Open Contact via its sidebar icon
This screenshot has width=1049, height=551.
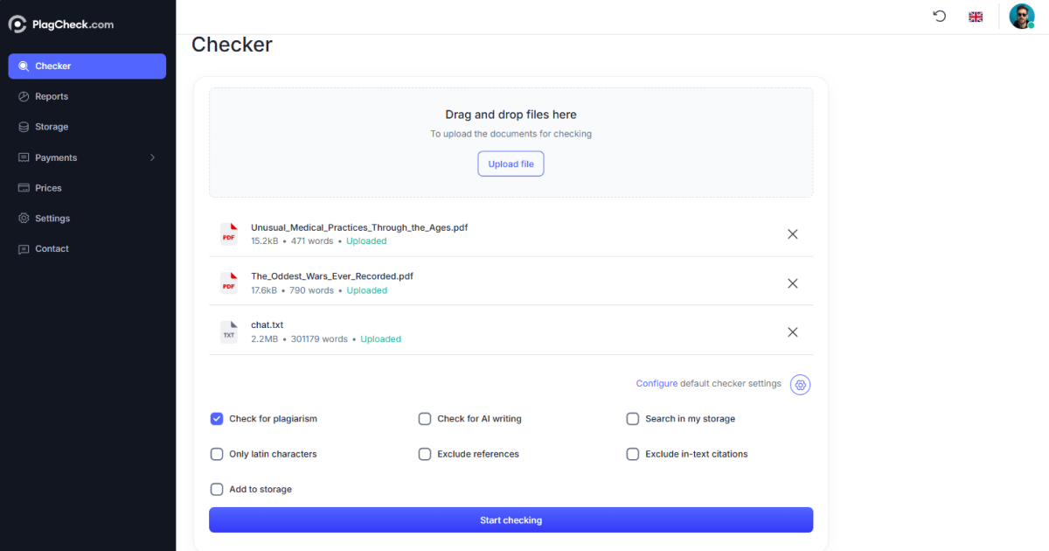[24, 248]
